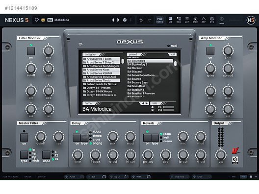Select the 12 slope option
The width and height of the screenshot is (259, 194).
(54, 155)
